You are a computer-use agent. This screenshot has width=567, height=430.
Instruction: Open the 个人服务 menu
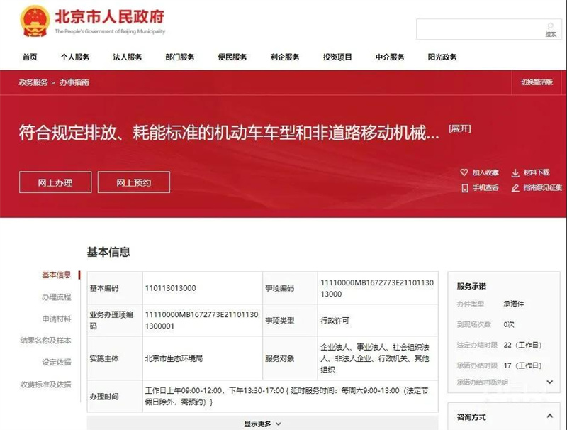click(x=74, y=57)
